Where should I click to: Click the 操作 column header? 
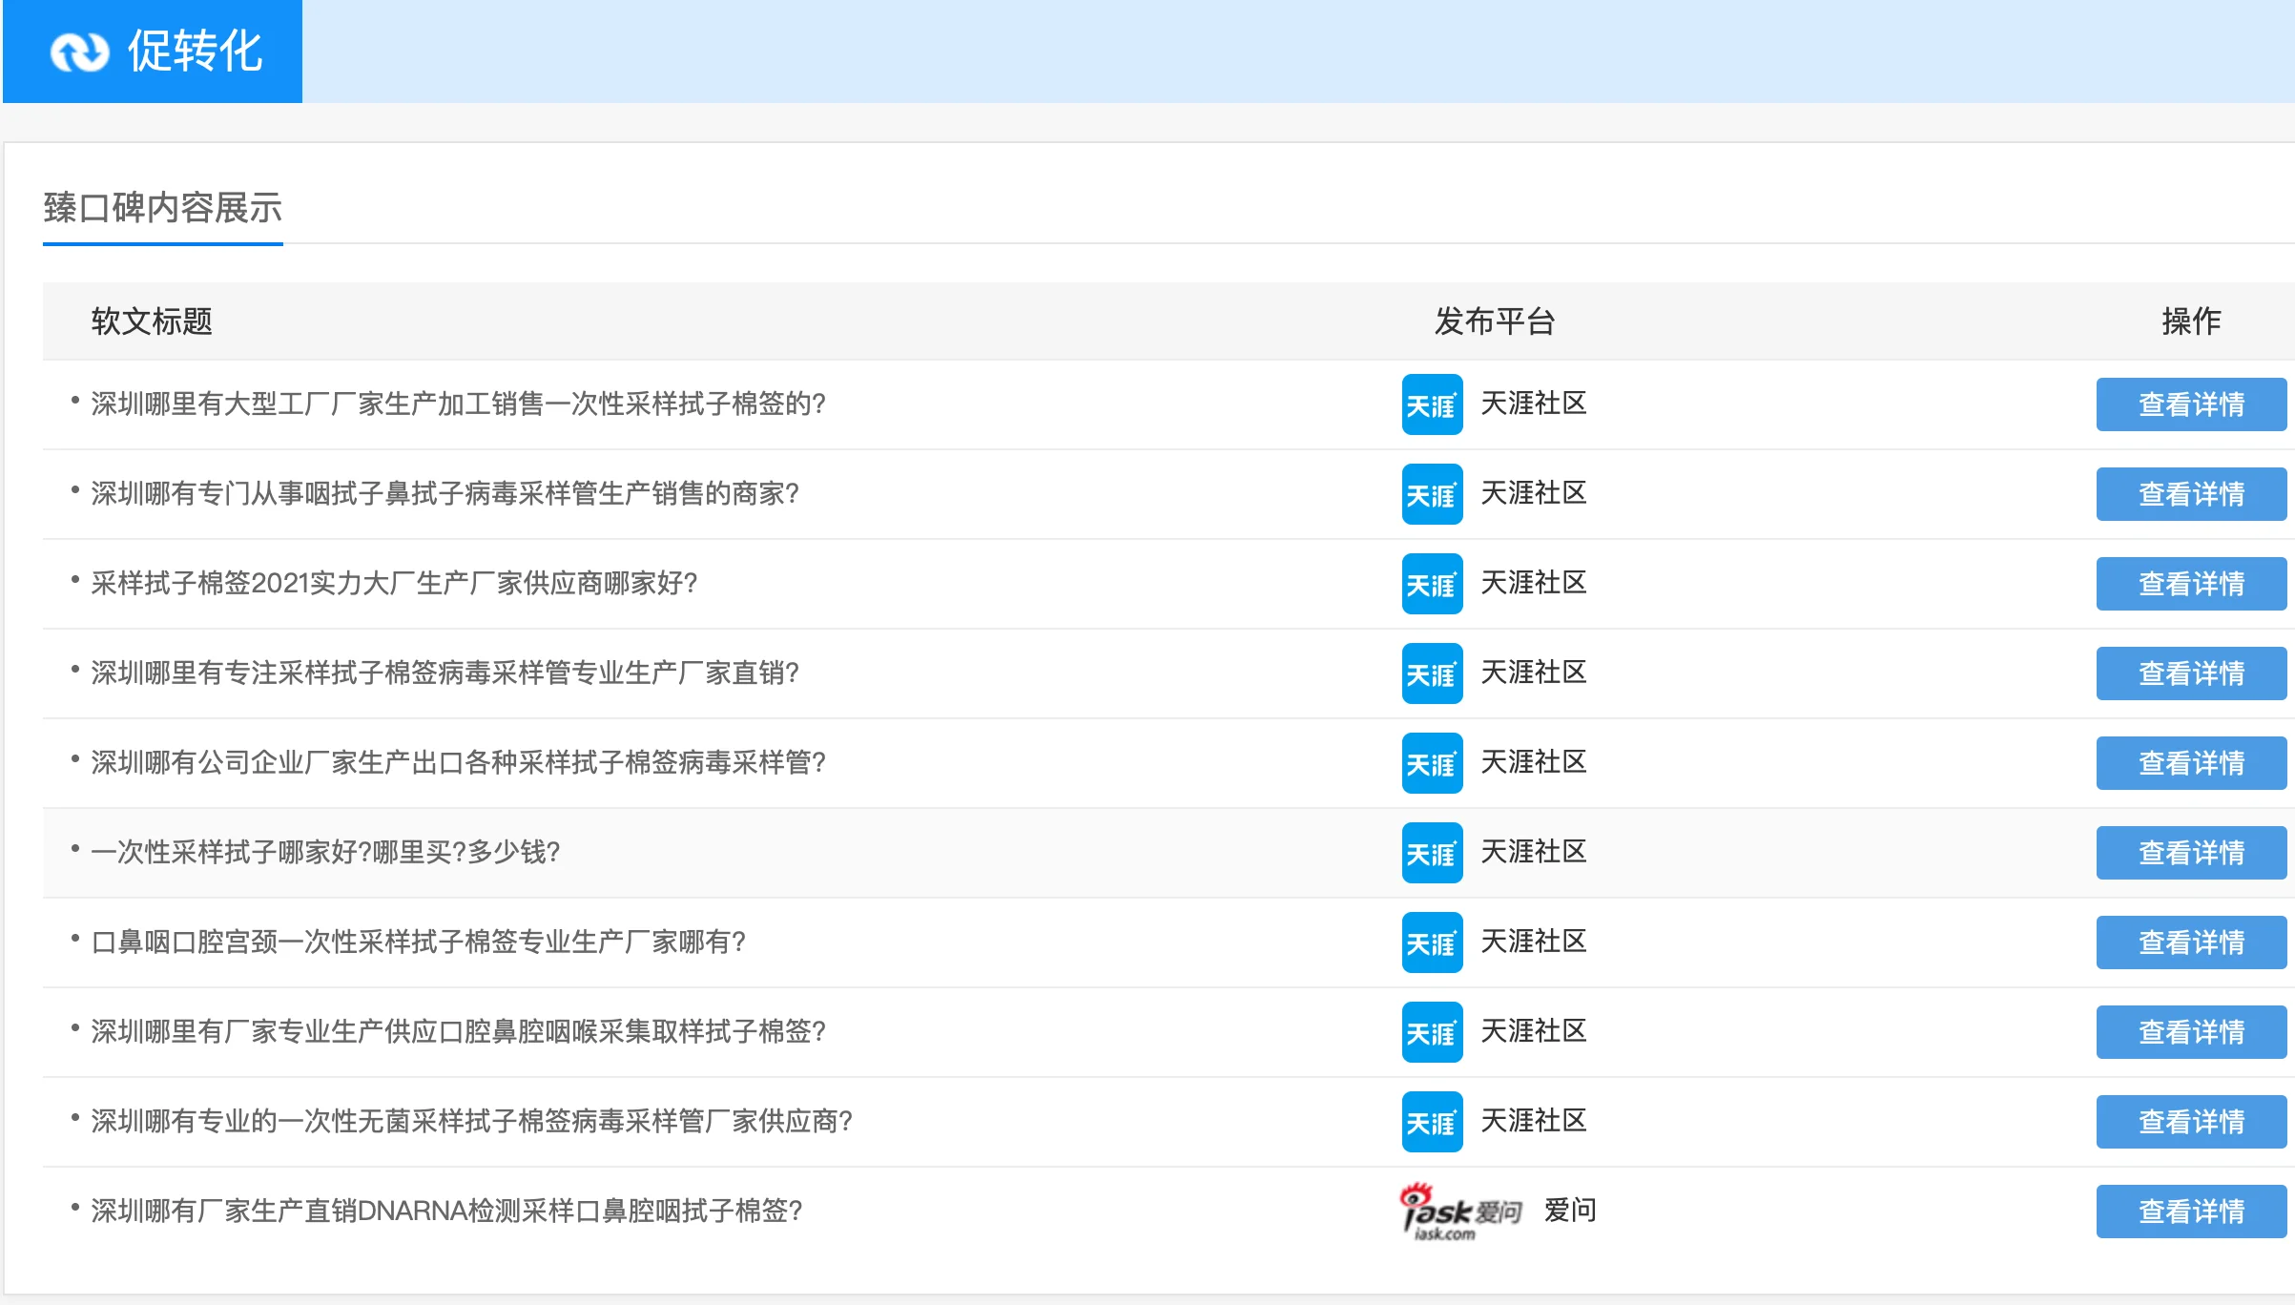point(2191,321)
